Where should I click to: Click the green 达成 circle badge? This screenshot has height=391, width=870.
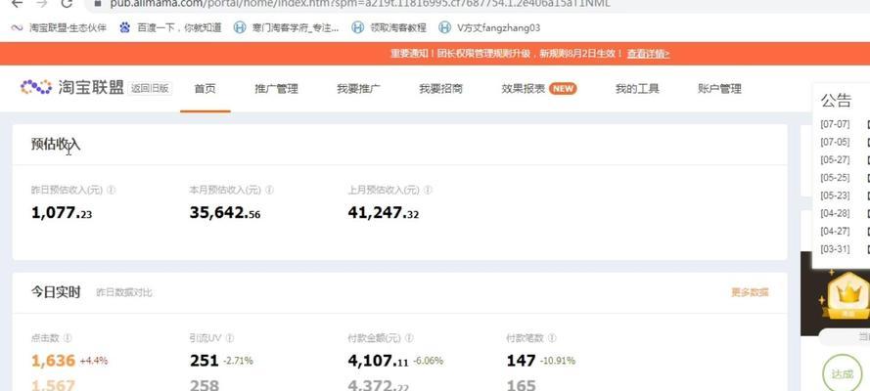click(842, 373)
